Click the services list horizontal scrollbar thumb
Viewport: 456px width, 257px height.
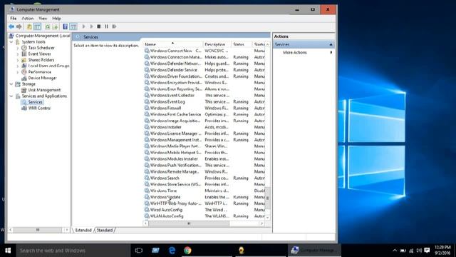pos(189,223)
